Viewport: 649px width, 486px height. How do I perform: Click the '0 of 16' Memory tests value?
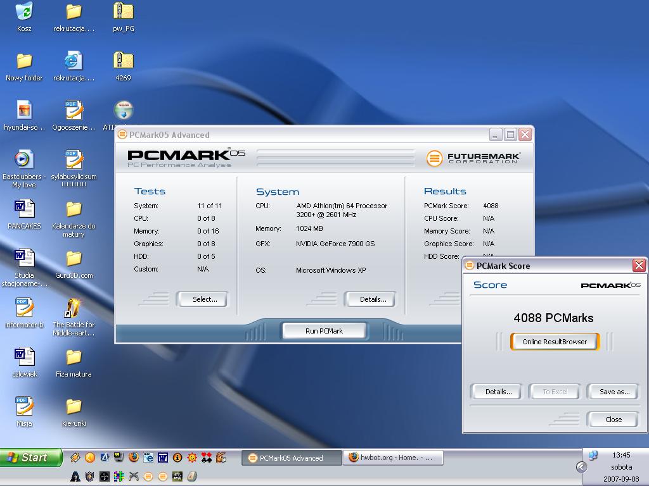click(208, 231)
